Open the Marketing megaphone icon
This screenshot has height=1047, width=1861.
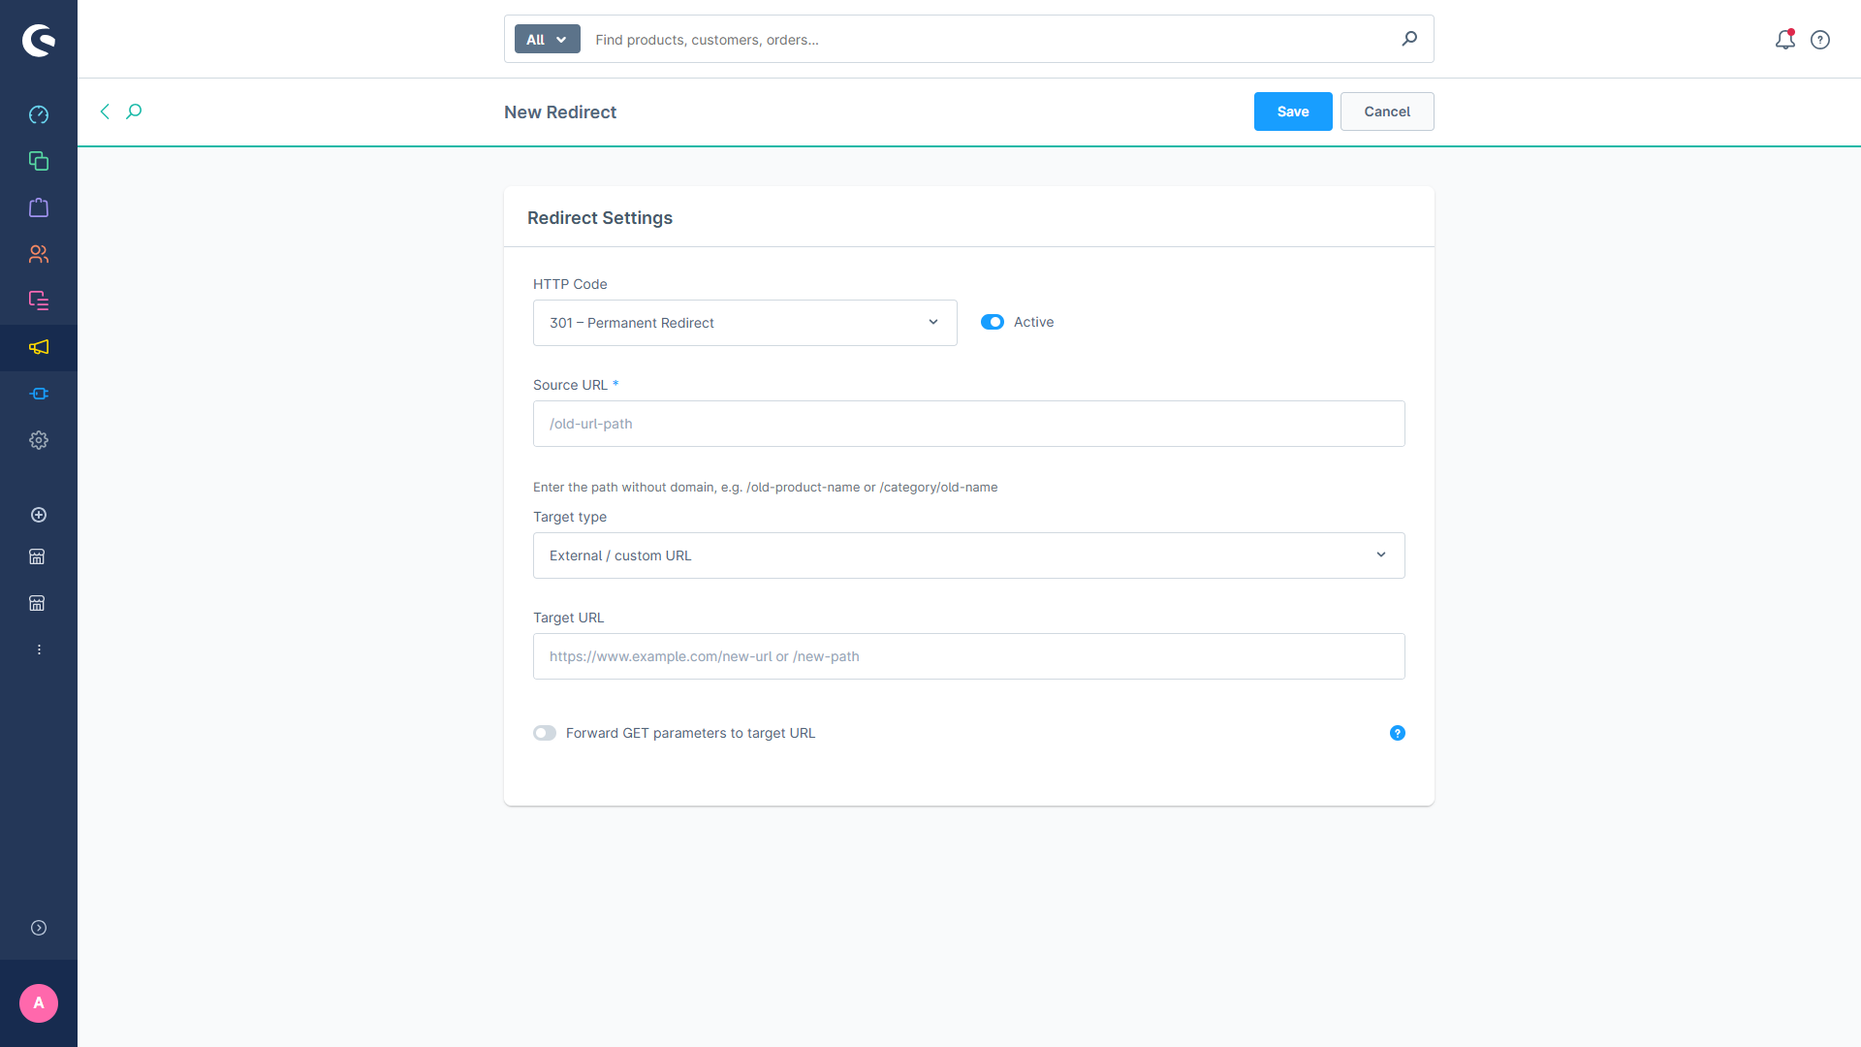click(39, 347)
